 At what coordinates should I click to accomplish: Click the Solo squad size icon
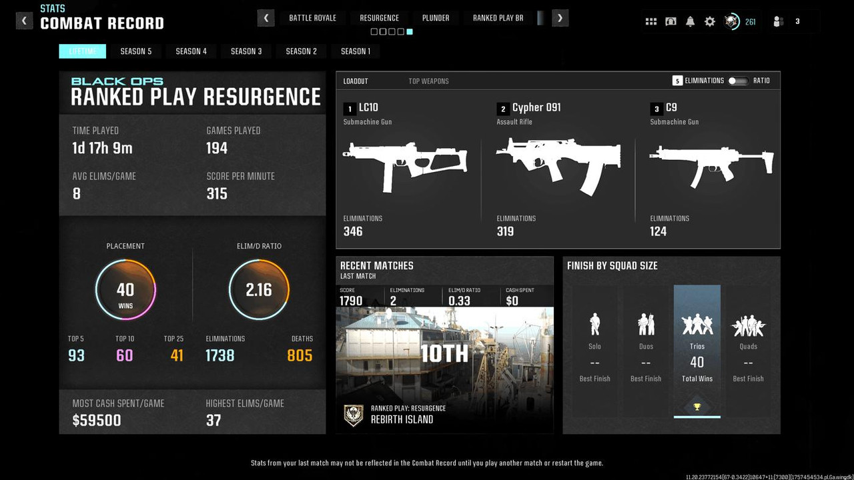coord(595,324)
